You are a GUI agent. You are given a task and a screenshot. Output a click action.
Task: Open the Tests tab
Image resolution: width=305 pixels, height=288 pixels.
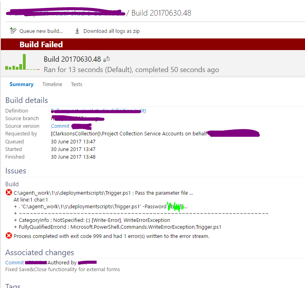[77, 84]
